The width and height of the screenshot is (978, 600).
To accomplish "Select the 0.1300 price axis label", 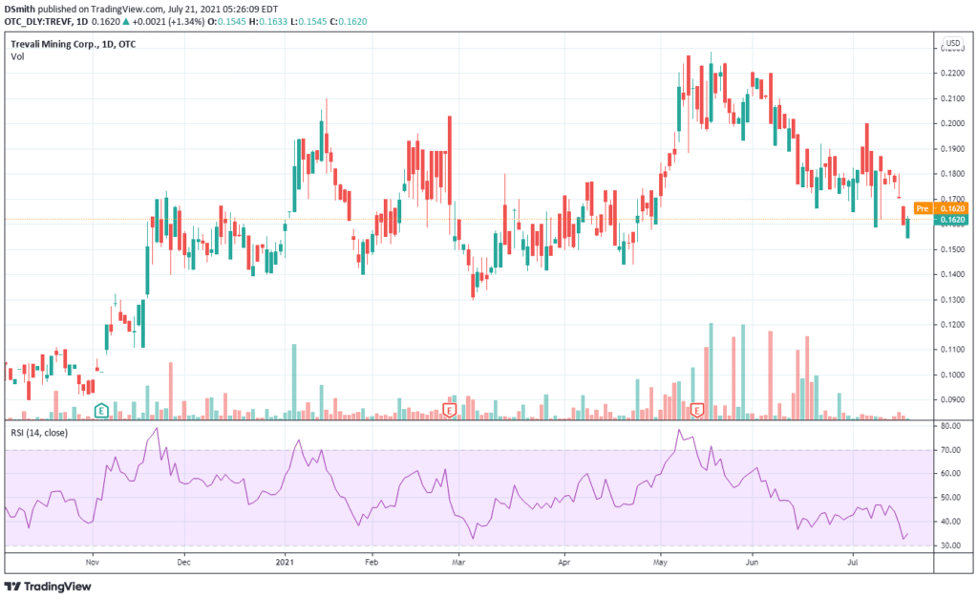I will 952,300.
